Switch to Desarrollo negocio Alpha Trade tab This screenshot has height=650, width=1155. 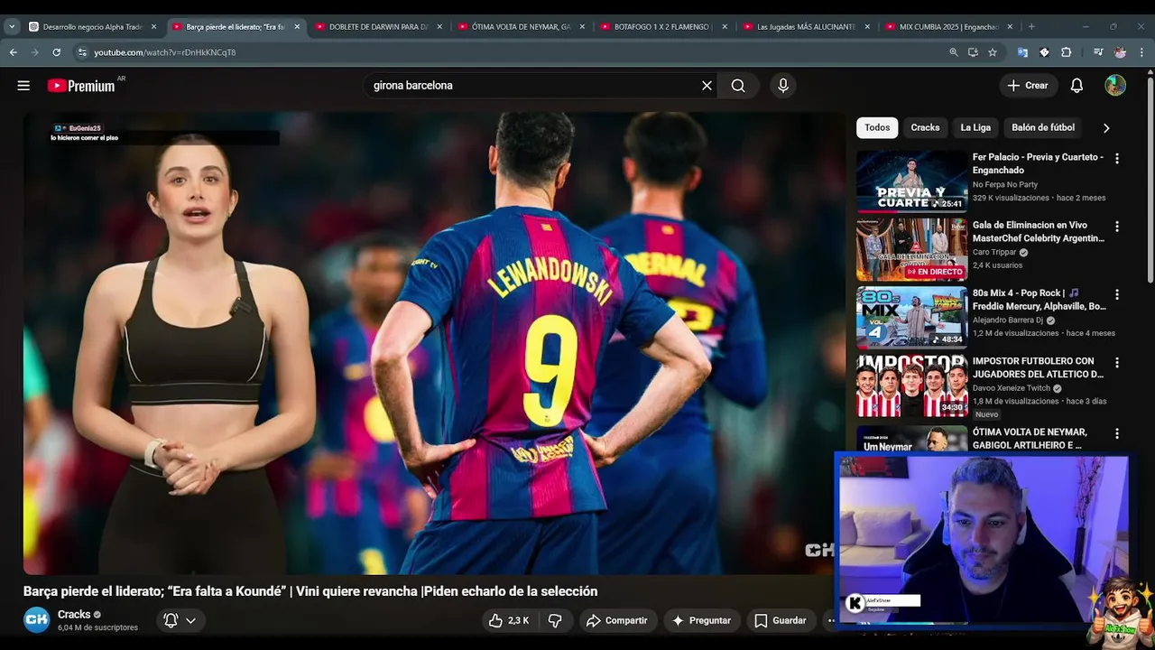click(x=92, y=27)
